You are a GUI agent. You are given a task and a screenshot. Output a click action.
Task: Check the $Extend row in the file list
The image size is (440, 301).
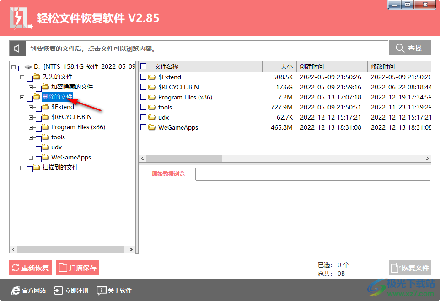coord(144,77)
